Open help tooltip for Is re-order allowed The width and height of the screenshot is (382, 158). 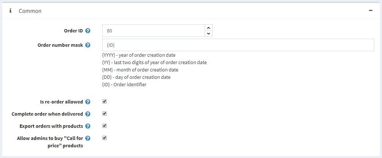coord(88,102)
